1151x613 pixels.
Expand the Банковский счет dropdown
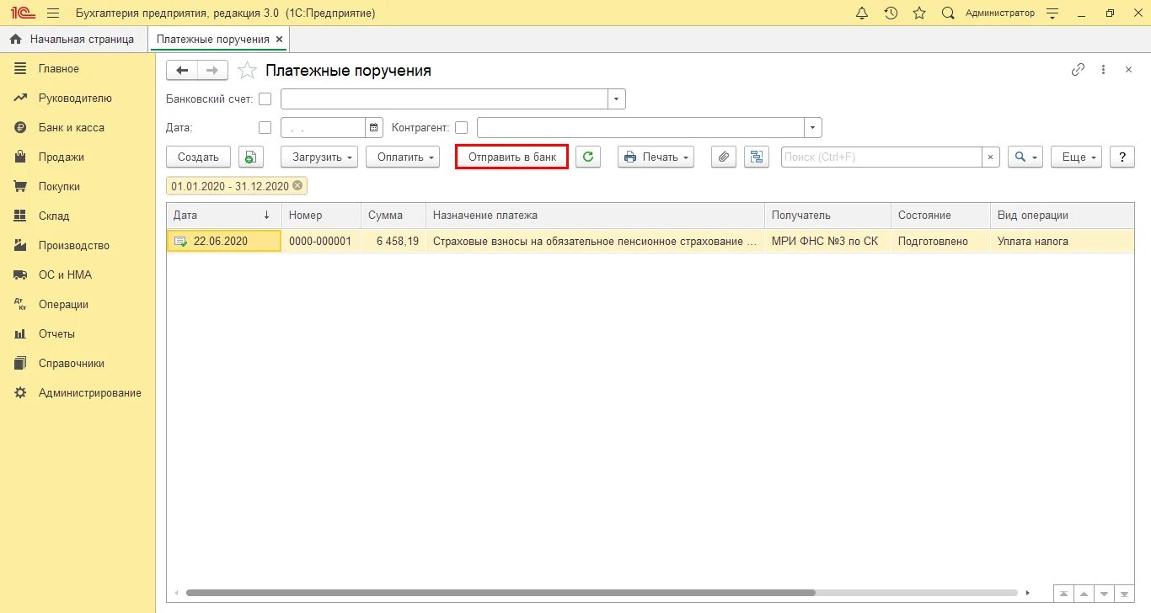[617, 99]
